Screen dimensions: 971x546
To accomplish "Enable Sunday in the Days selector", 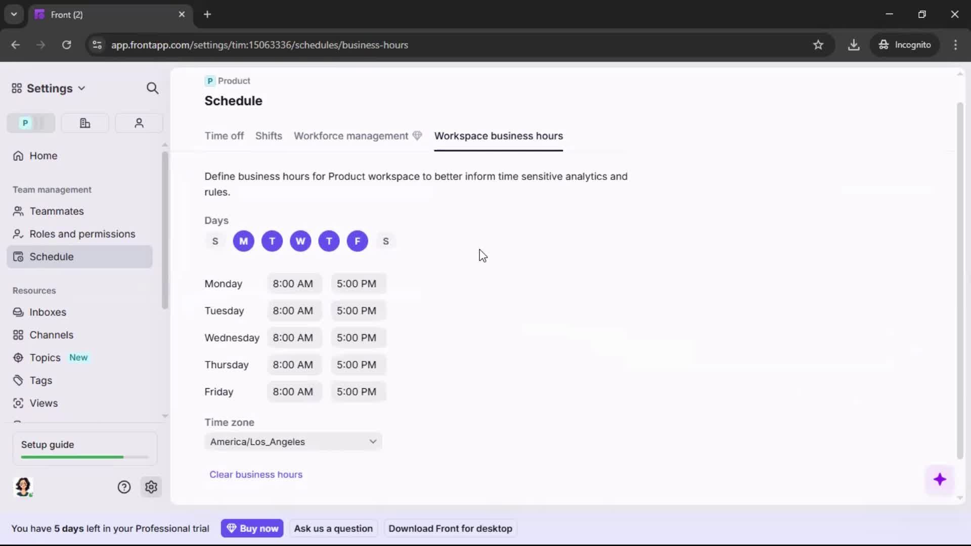I will click(215, 241).
